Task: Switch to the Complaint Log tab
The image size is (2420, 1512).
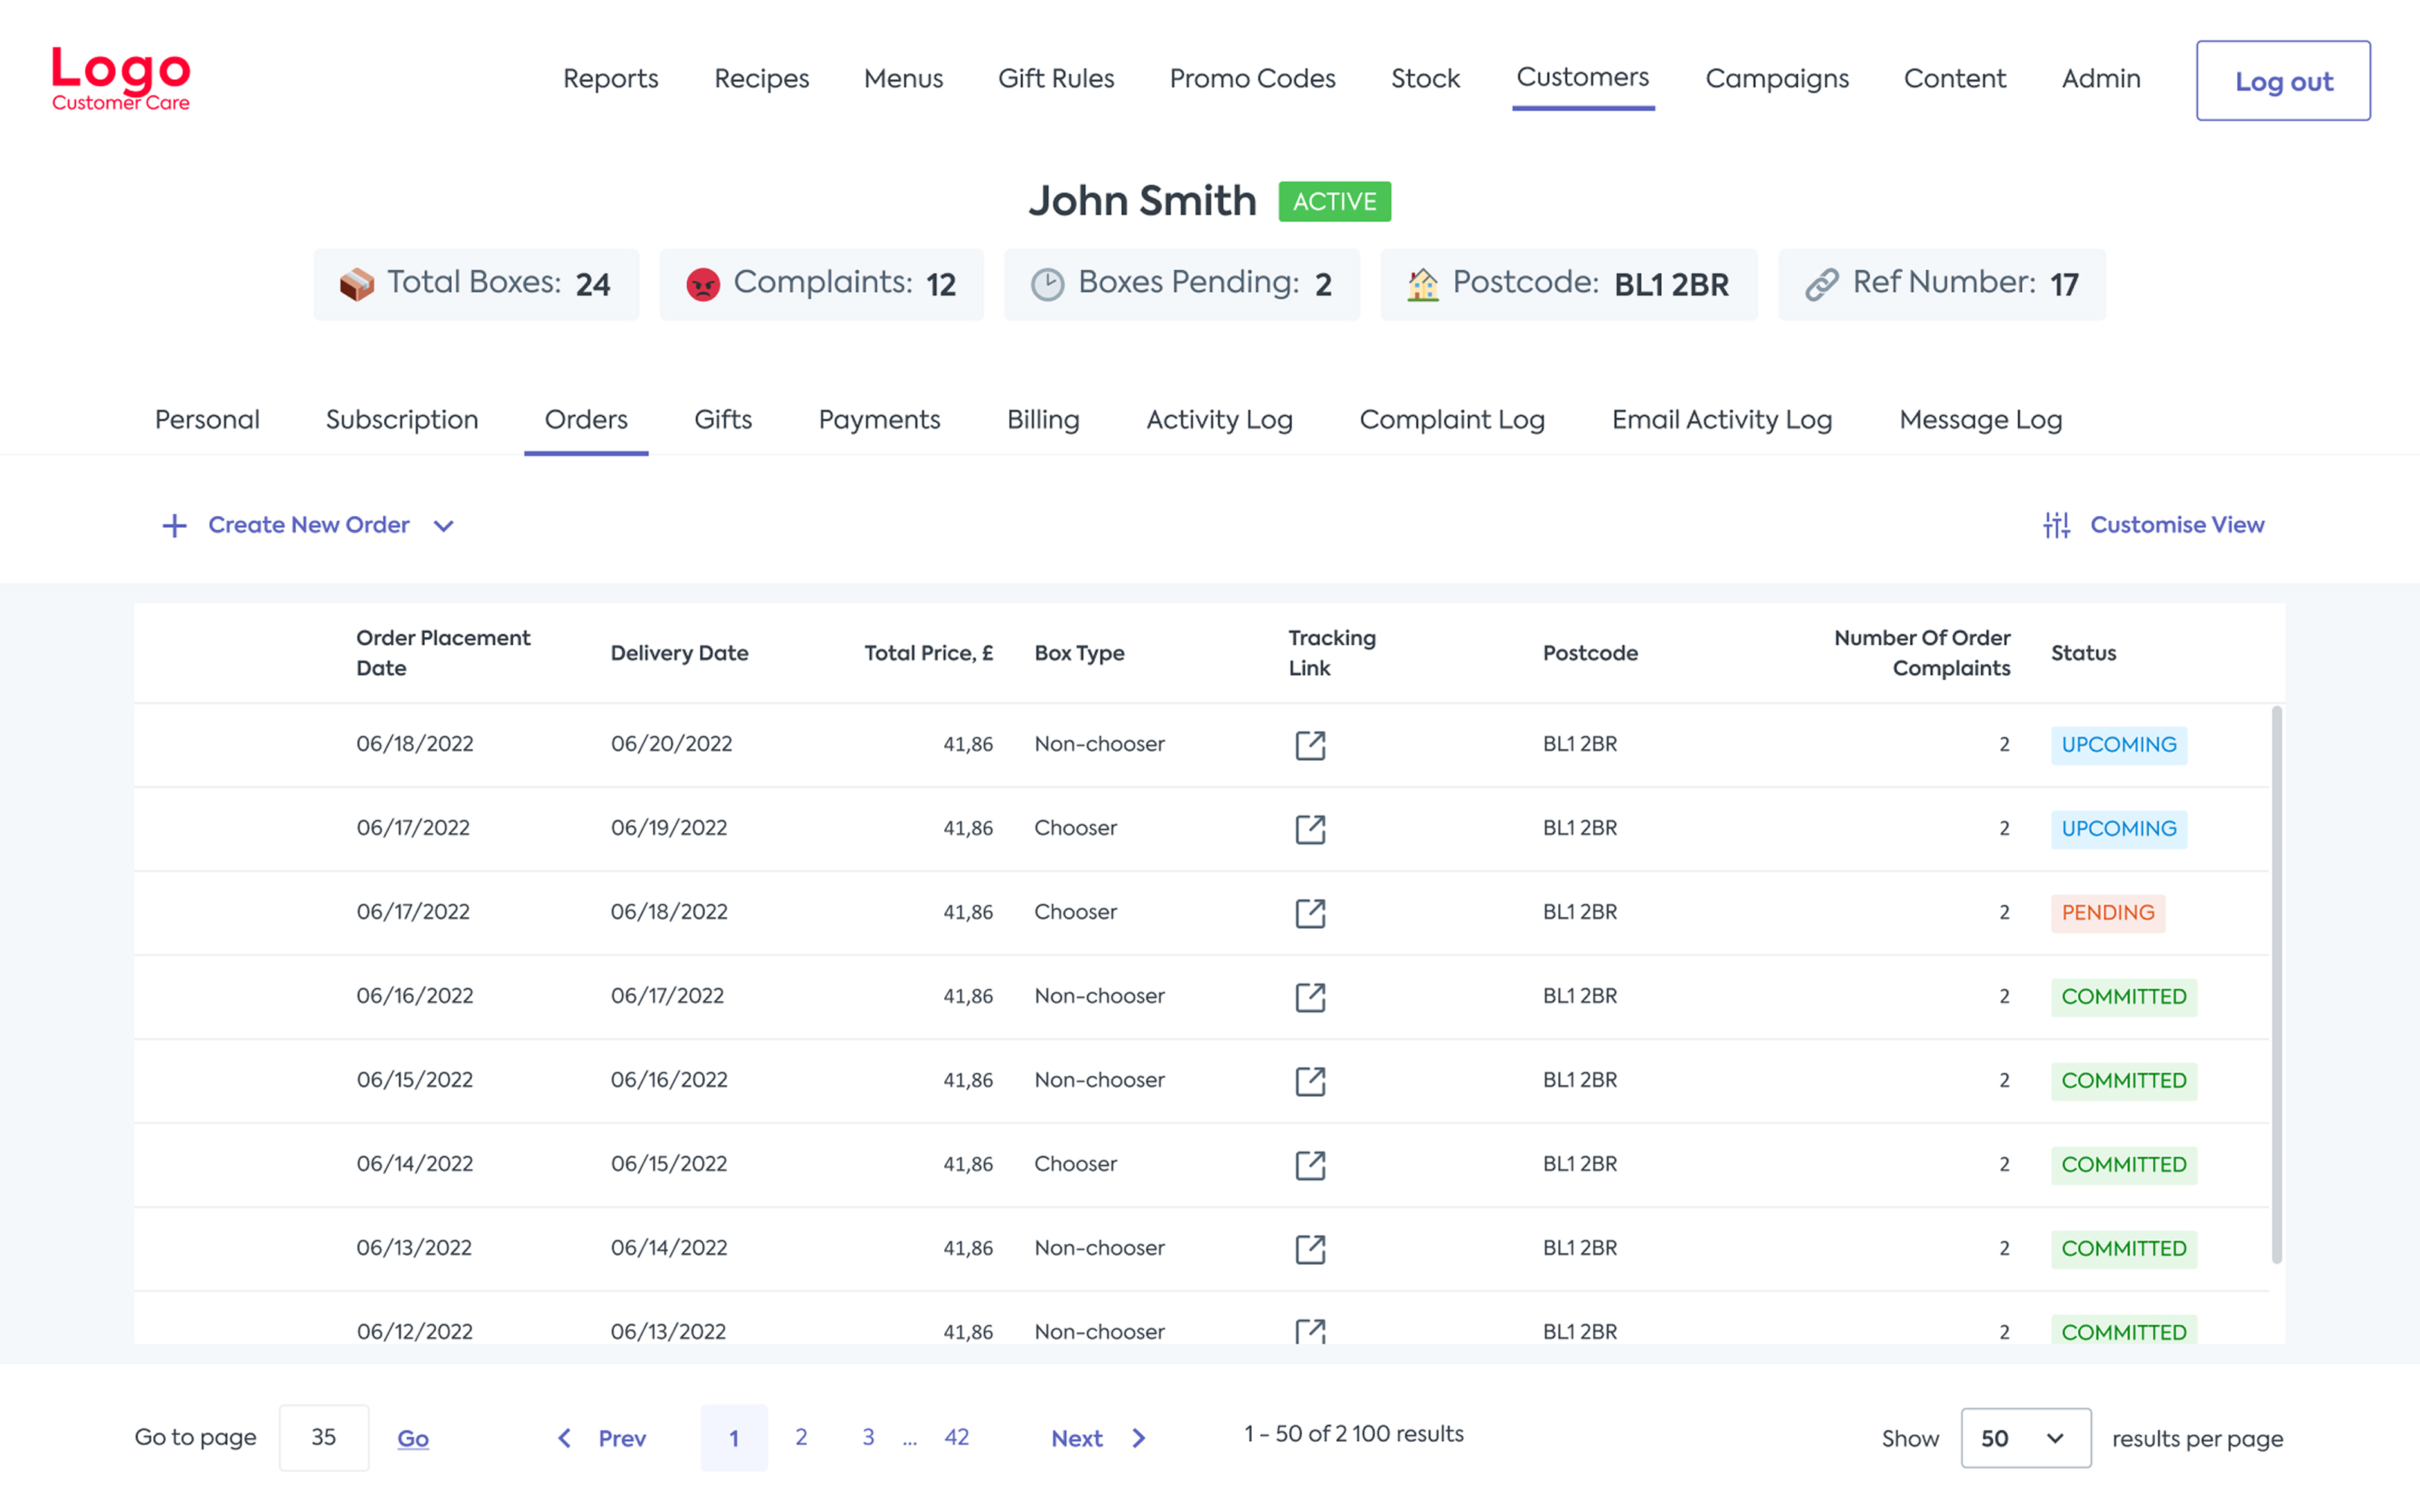Action: pyautogui.click(x=1452, y=420)
